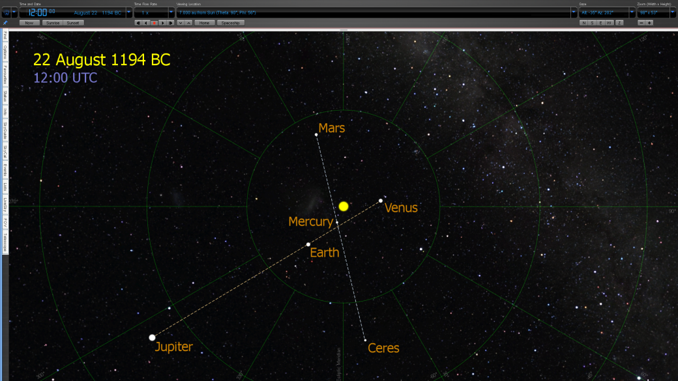This screenshot has height=381, width=678.
Task: Open the Lists side tab
Action: tap(5, 187)
